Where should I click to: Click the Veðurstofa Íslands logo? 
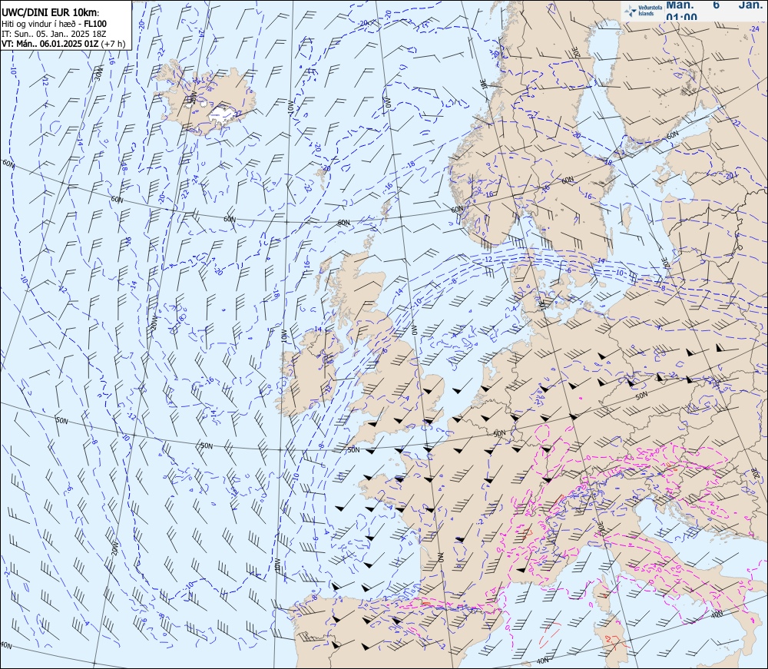(x=643, y=11)
